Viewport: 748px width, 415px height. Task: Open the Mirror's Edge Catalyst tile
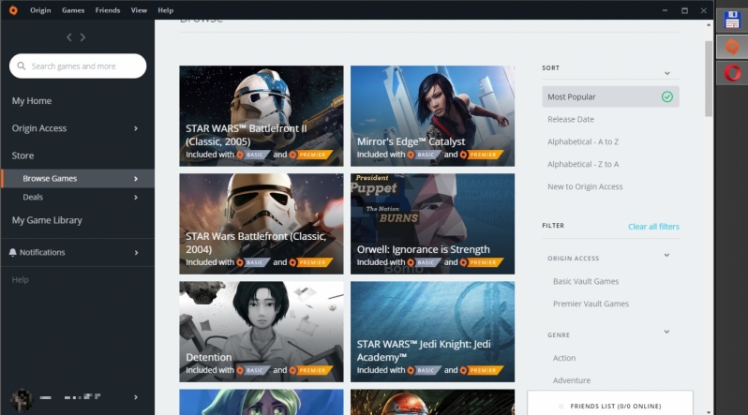(432, 116)
